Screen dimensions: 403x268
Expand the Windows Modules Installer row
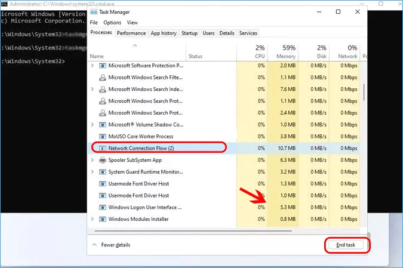coord(93,220)
